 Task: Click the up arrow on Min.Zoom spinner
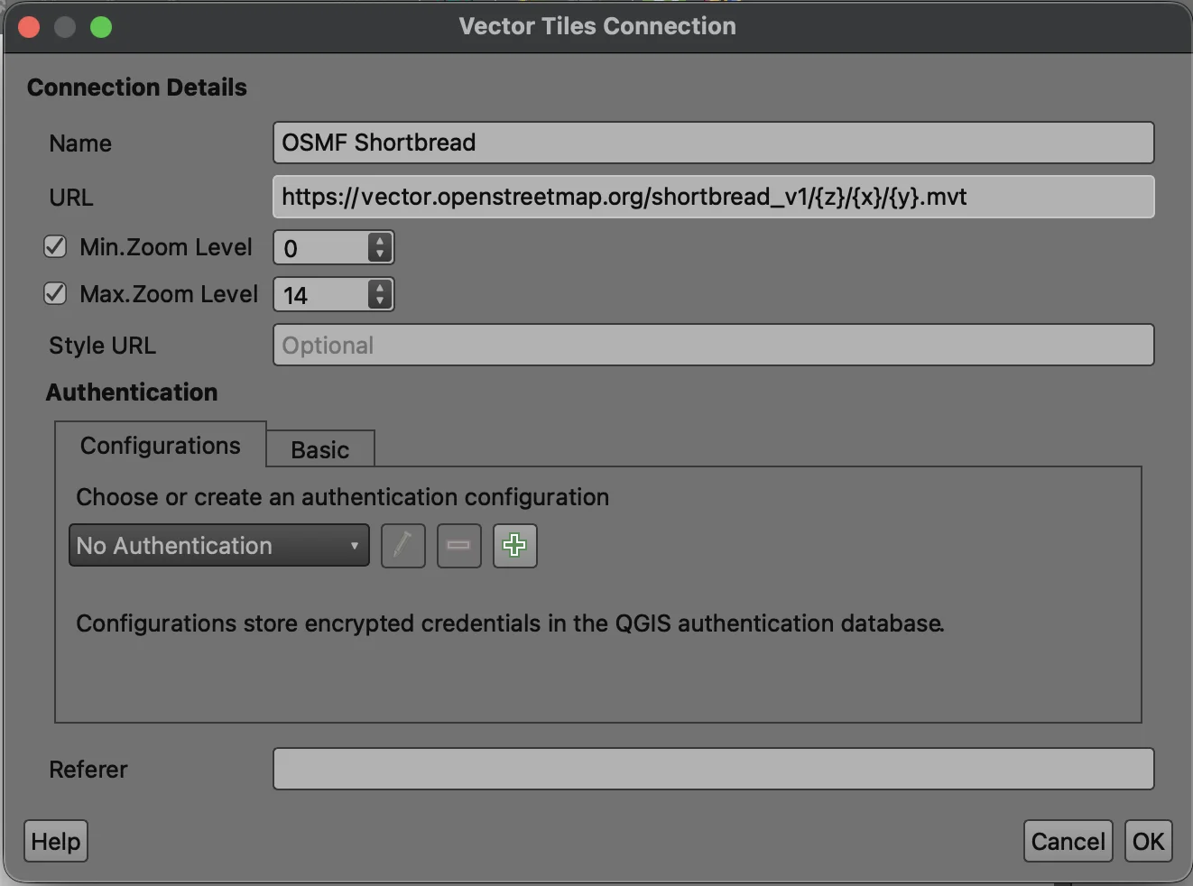tap(379, 239)
